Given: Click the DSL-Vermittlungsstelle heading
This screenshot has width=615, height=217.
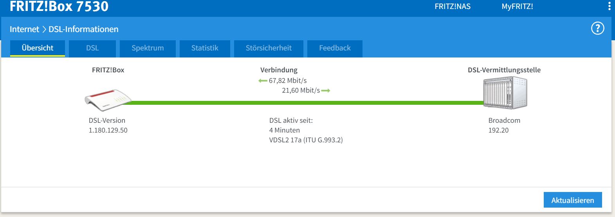Looking at the screenshot, I should (x=504, y=70).
